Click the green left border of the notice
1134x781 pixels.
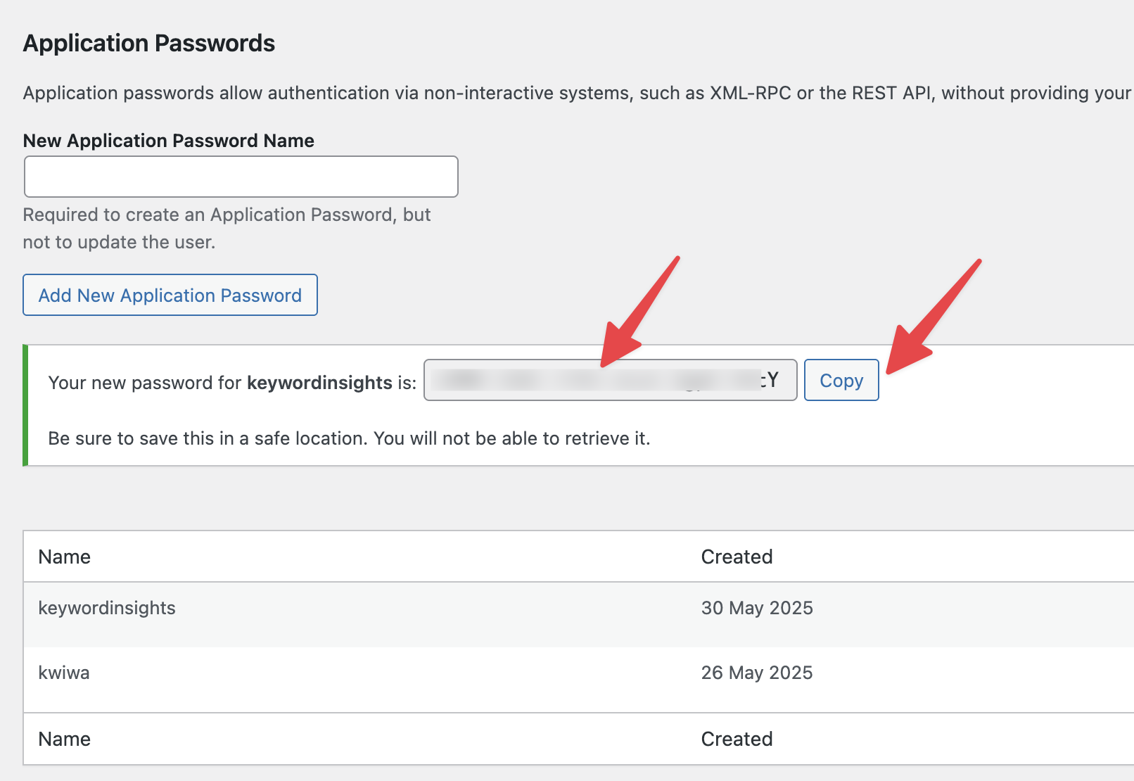tap(25, 405)
